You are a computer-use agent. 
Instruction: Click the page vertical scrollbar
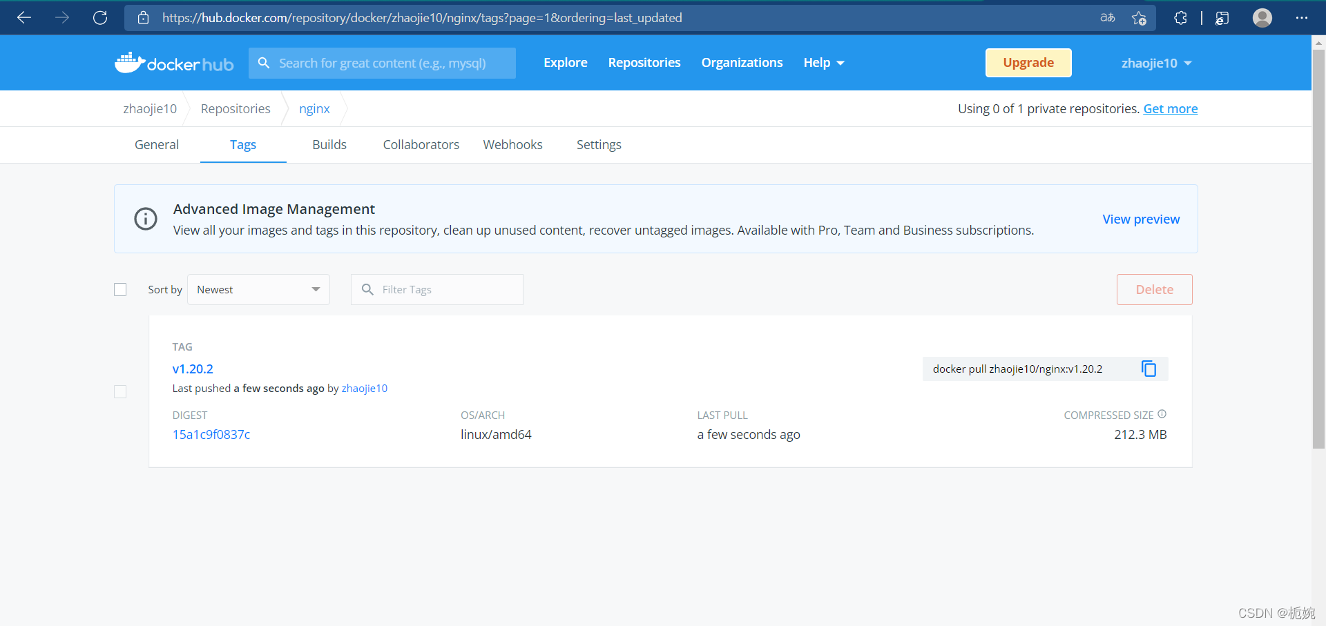[1318, 248]
